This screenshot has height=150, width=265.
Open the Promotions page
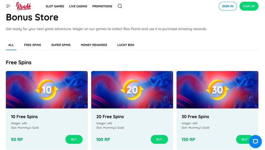pos(102,6)
